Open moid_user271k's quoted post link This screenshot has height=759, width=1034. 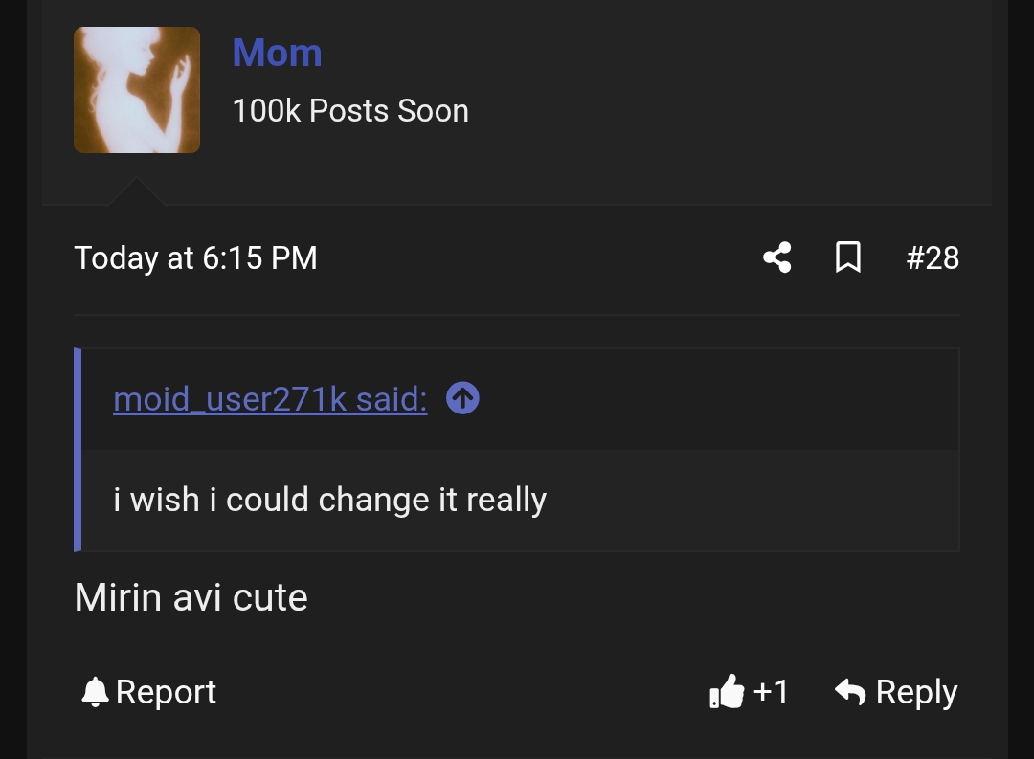[x=269, y=398]
